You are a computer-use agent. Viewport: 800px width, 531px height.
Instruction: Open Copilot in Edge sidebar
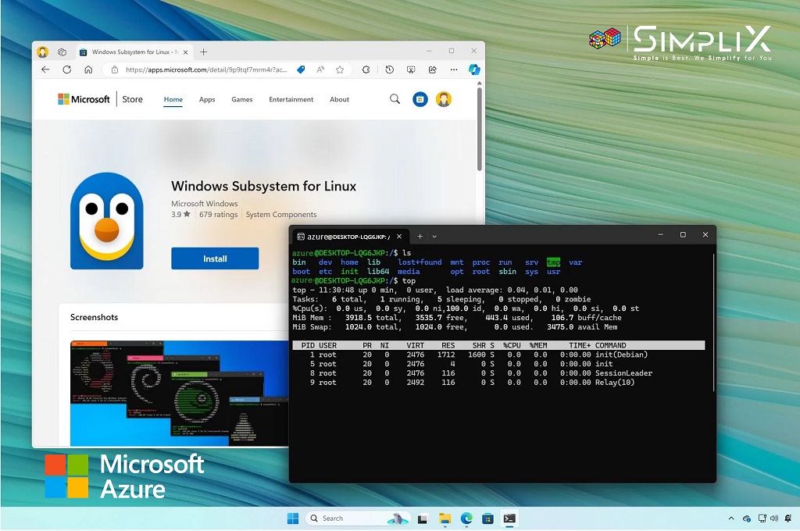click(x=474, y=69)
